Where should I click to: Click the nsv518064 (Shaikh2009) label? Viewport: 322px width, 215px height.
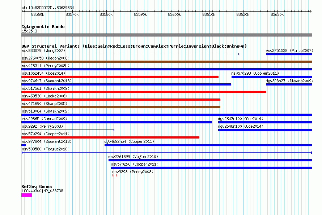click(46, 111)
